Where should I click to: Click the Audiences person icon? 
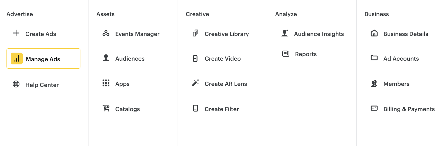[x=106, y=58]
